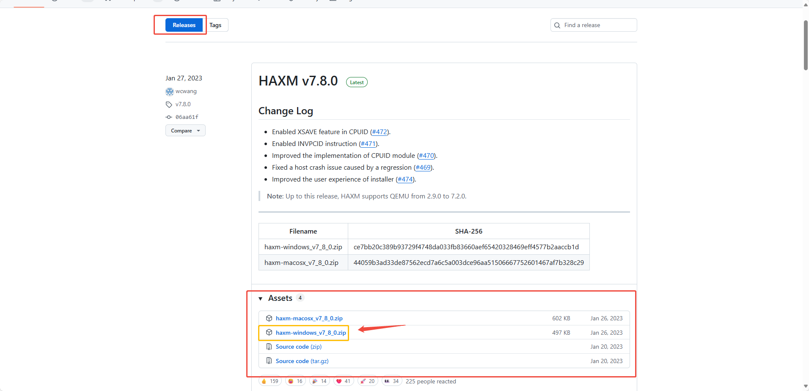
Task: Click the eyes reaction with 34
Action: point(392,381)
